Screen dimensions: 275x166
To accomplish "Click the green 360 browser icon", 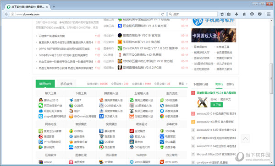I will 162,100.
